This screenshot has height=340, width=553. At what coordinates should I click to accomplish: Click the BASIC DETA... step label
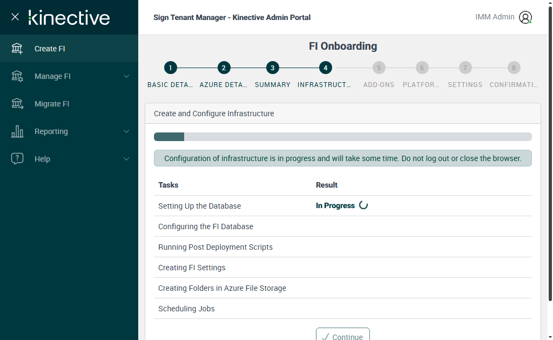tap(170, 85)
